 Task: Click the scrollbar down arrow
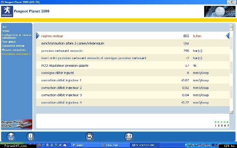coord(231,112)
